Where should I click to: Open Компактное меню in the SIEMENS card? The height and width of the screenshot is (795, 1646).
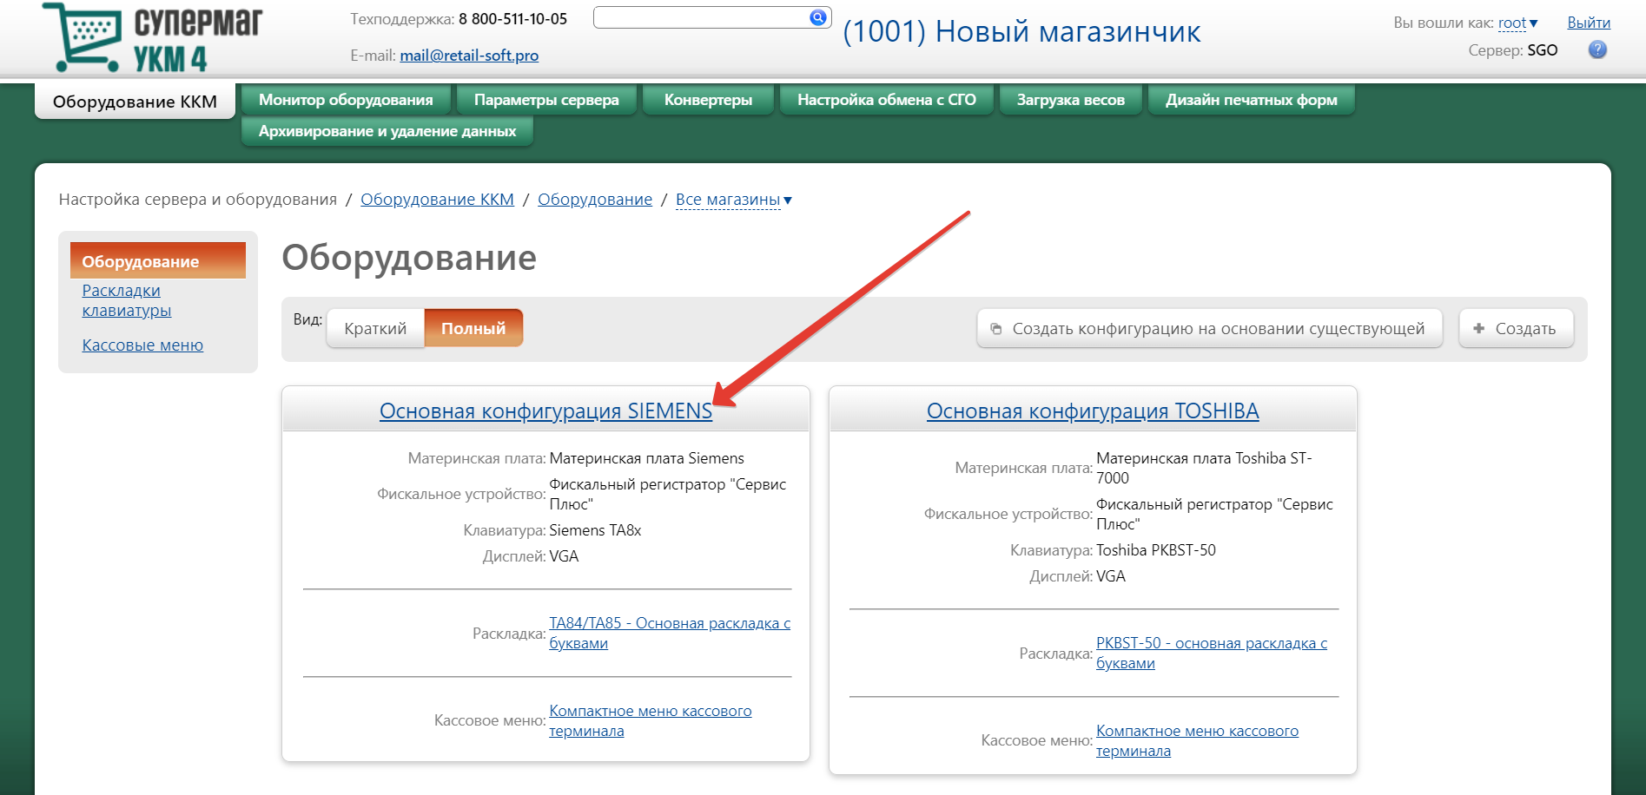[651, 721]
